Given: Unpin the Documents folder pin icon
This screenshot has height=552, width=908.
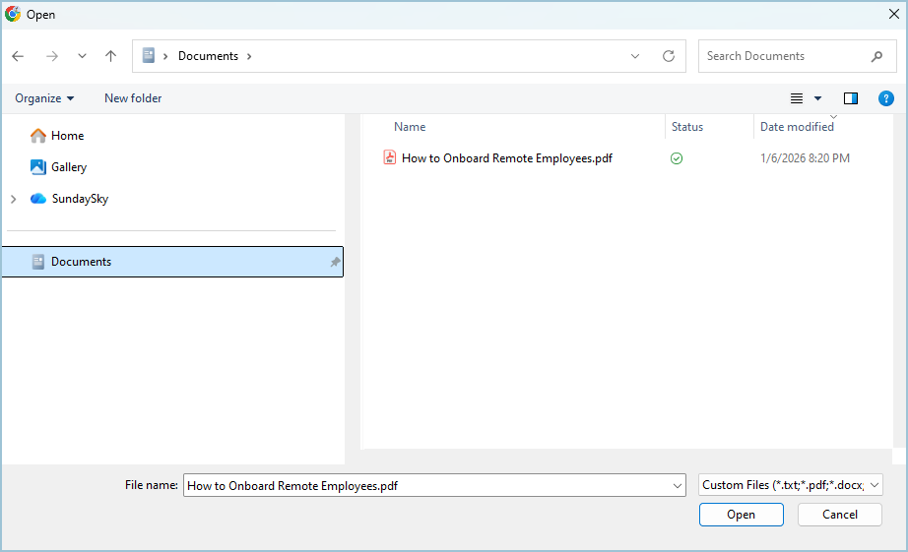Looking at the screenshot, I should click(x=335, y=262).
